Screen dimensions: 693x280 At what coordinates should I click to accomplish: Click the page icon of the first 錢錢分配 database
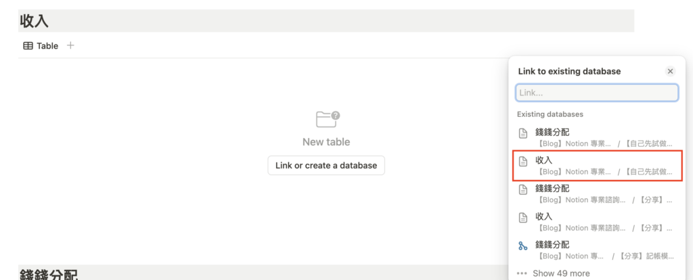(522, 133)
